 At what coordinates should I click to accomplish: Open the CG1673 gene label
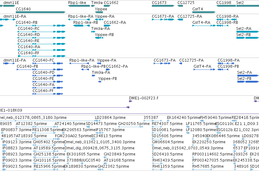pos(159,3)
